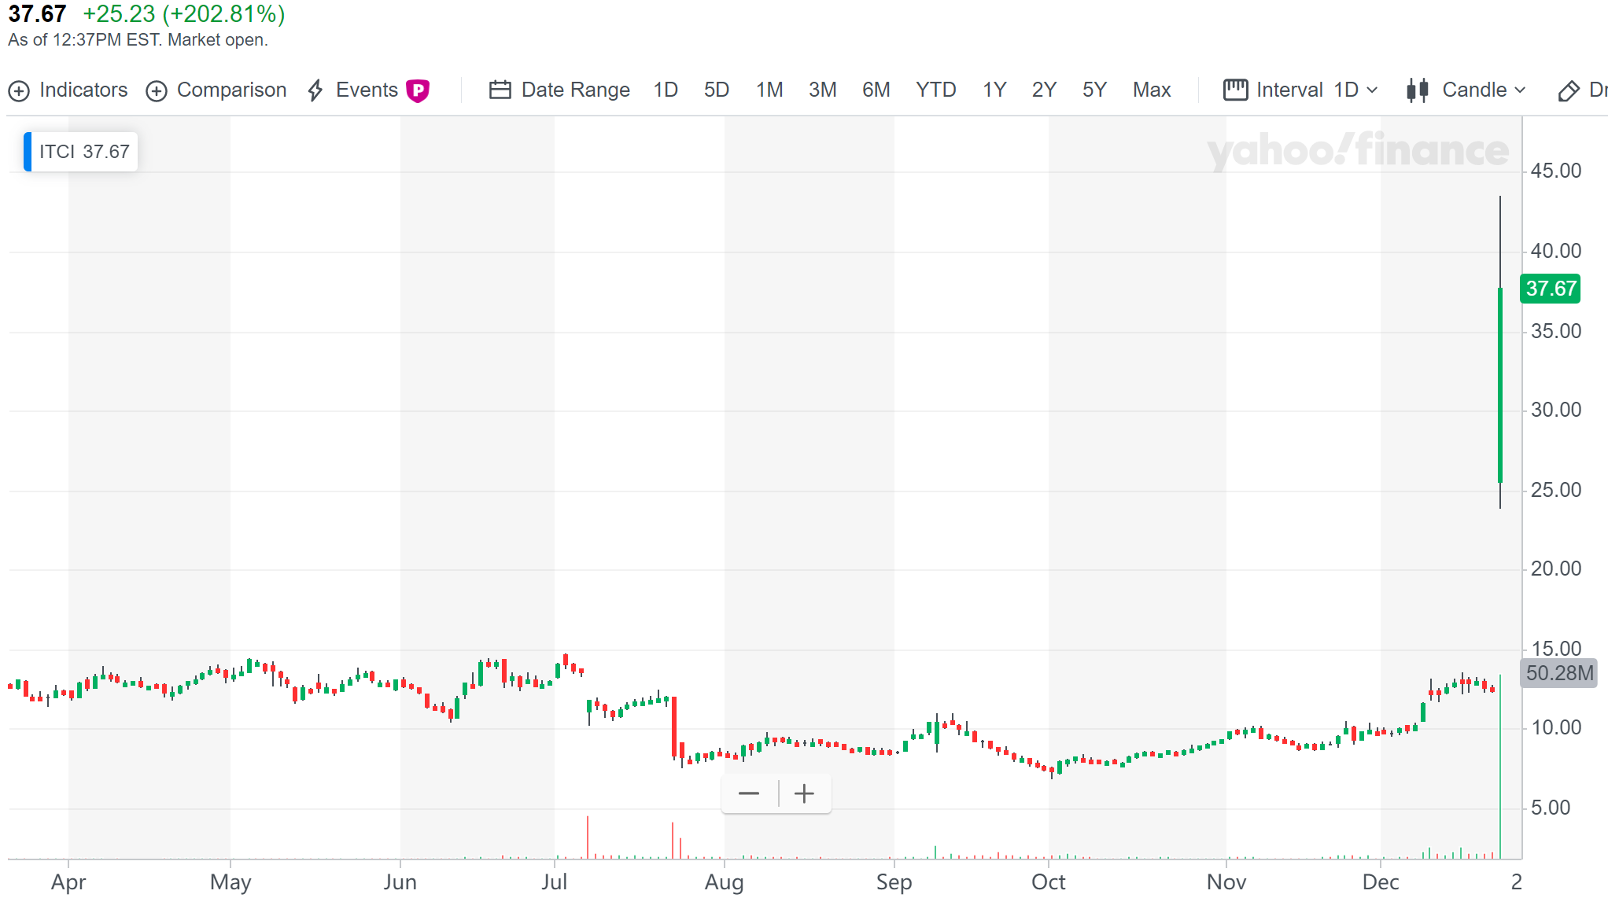Click the blue ITCI color swatch
This screenshot has width=1608, height=909.
28,152
